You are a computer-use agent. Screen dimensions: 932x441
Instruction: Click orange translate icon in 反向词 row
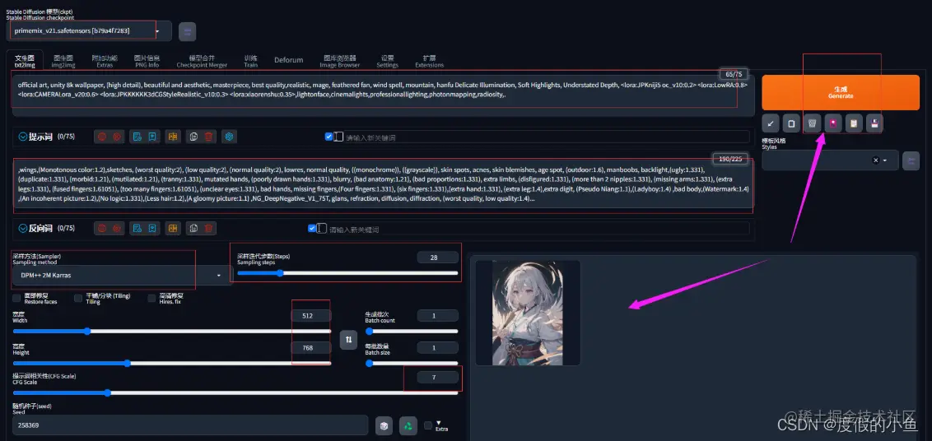pos(173,228)
